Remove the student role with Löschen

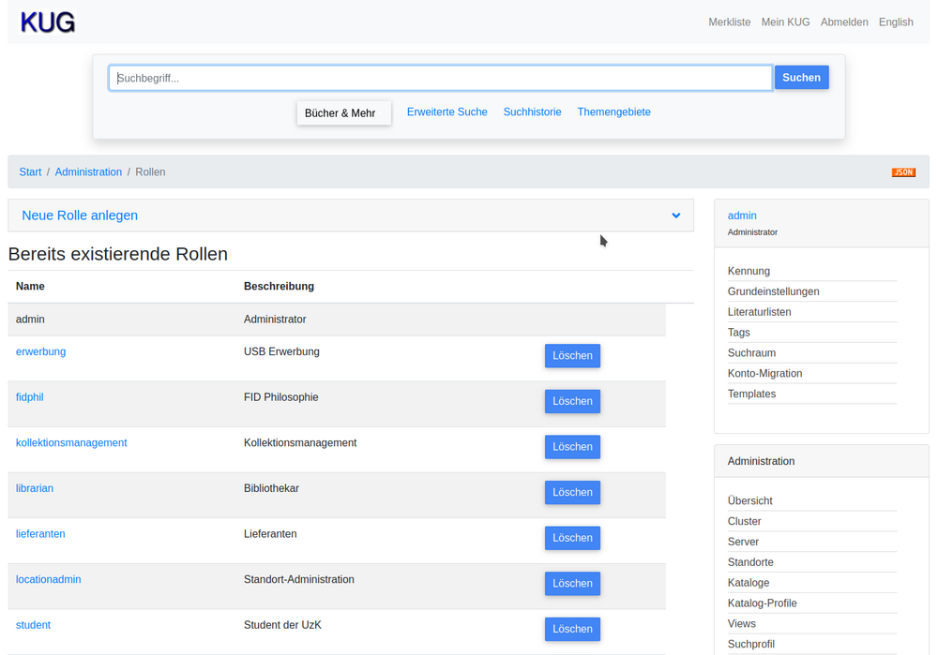[x=571, y=629]
